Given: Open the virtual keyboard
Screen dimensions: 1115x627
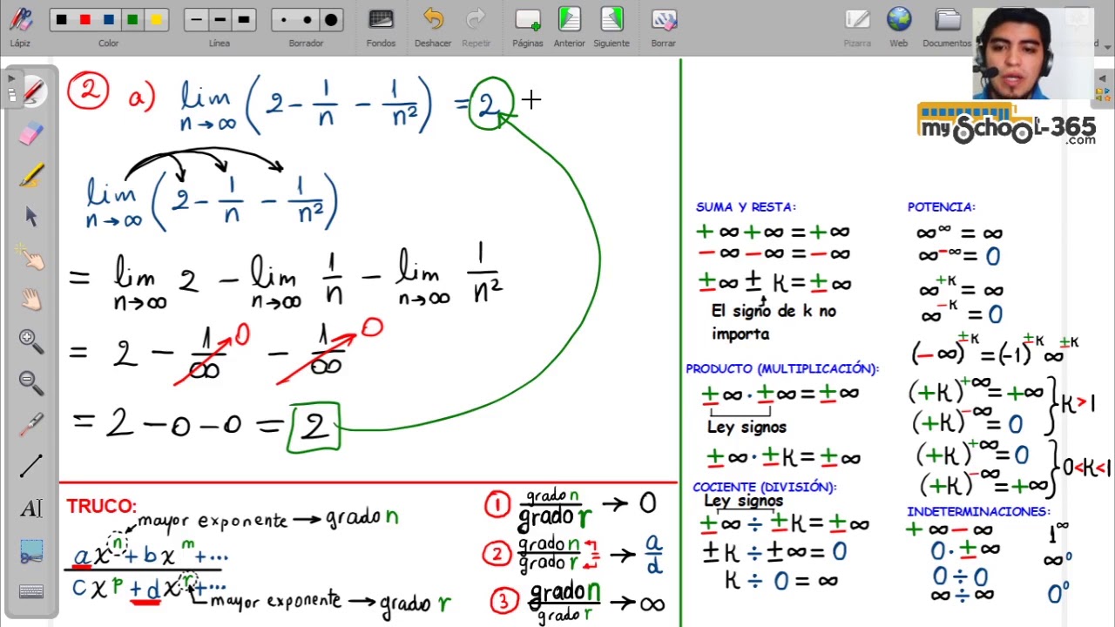Looking at the screenshot, I should tap(30, 592).
